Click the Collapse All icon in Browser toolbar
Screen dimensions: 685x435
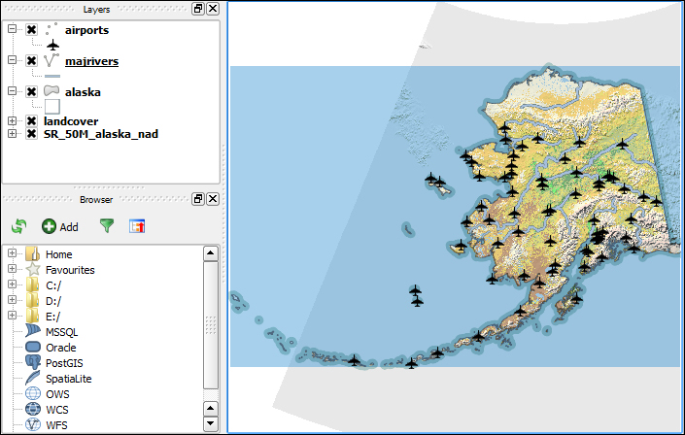pyautogui.click(x=137, y=226)
